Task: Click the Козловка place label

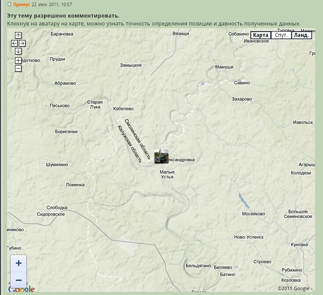Action: point(291,280)
